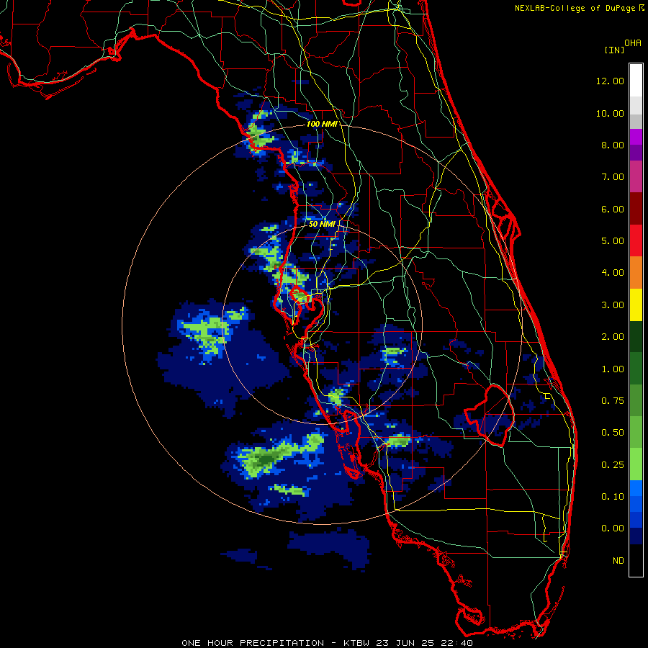Click the 2.00 legend value
648x648 pixels.
tap(613, 337)
